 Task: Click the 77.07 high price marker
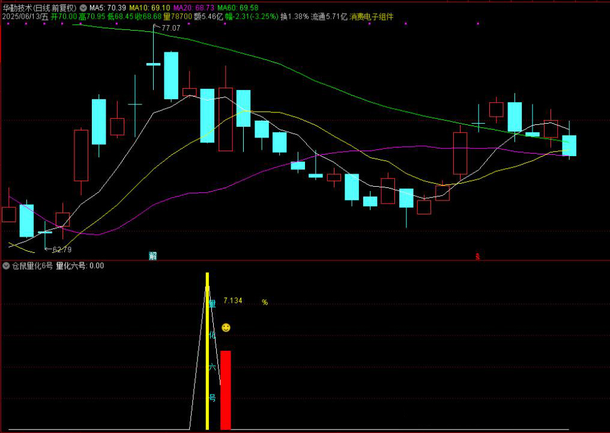(x=169, y=28)
